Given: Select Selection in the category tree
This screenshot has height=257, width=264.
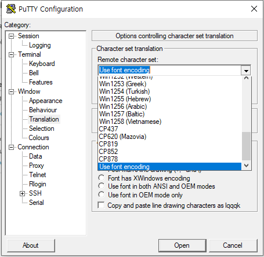Looking at the screenshot, I should click(42, 128).
